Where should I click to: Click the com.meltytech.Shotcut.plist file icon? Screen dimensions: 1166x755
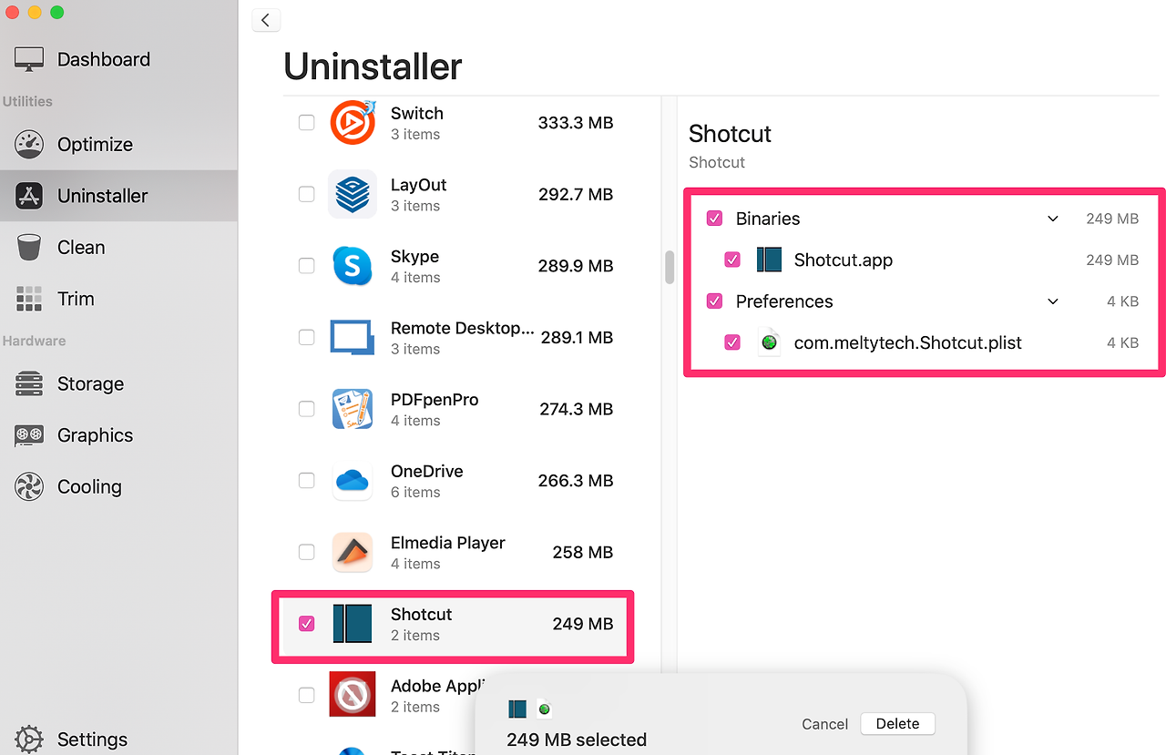point(770,342)
